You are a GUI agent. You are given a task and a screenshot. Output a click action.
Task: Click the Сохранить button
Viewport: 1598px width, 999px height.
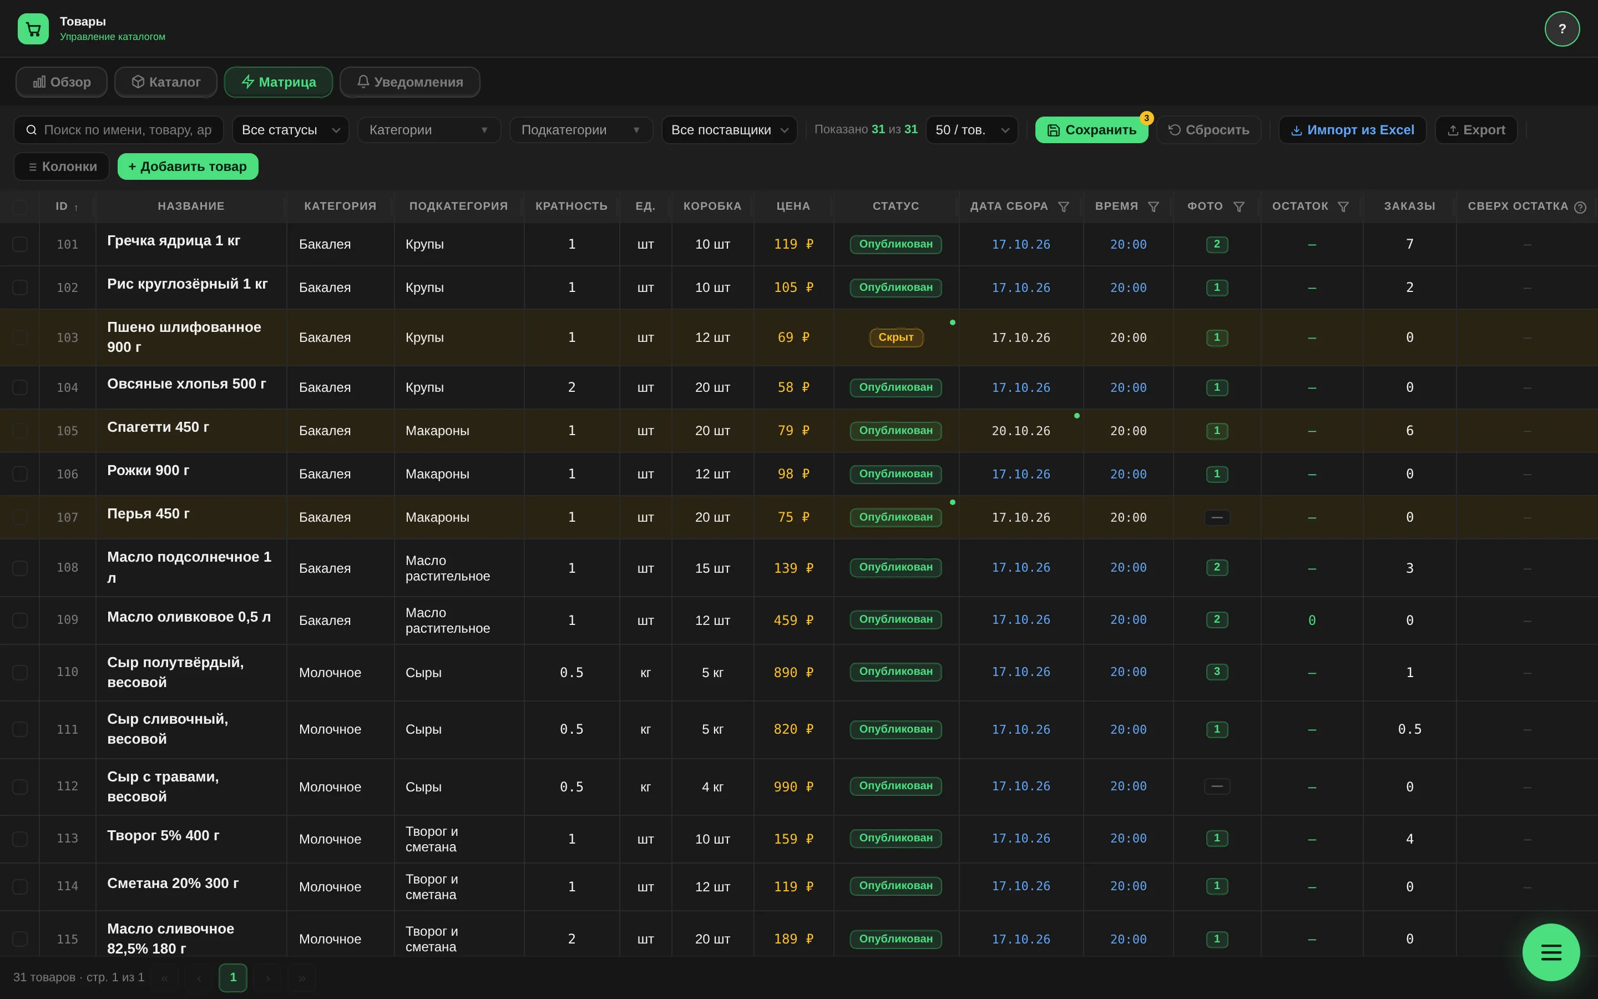point(1091,130)
